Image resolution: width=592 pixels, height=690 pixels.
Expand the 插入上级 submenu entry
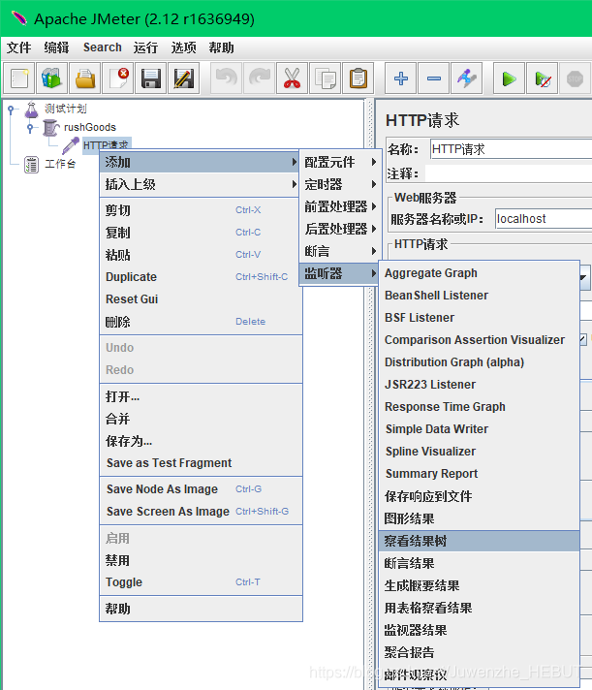[x=201, y=184]
